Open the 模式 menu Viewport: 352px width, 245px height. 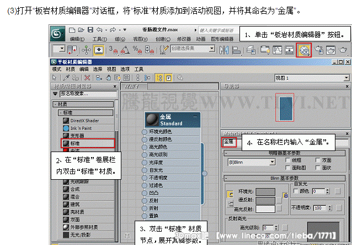point(57,69)
